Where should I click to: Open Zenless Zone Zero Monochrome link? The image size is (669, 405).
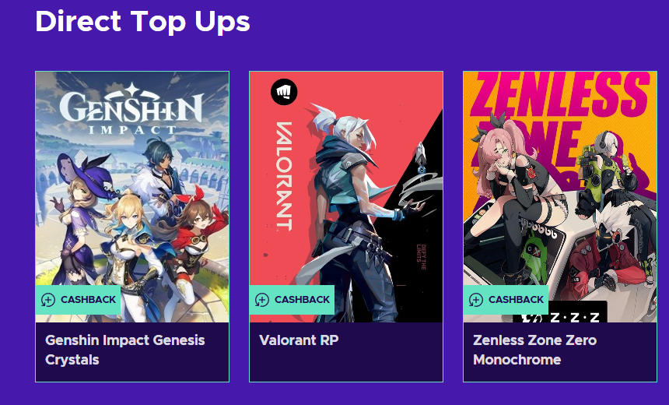(534, 350)
